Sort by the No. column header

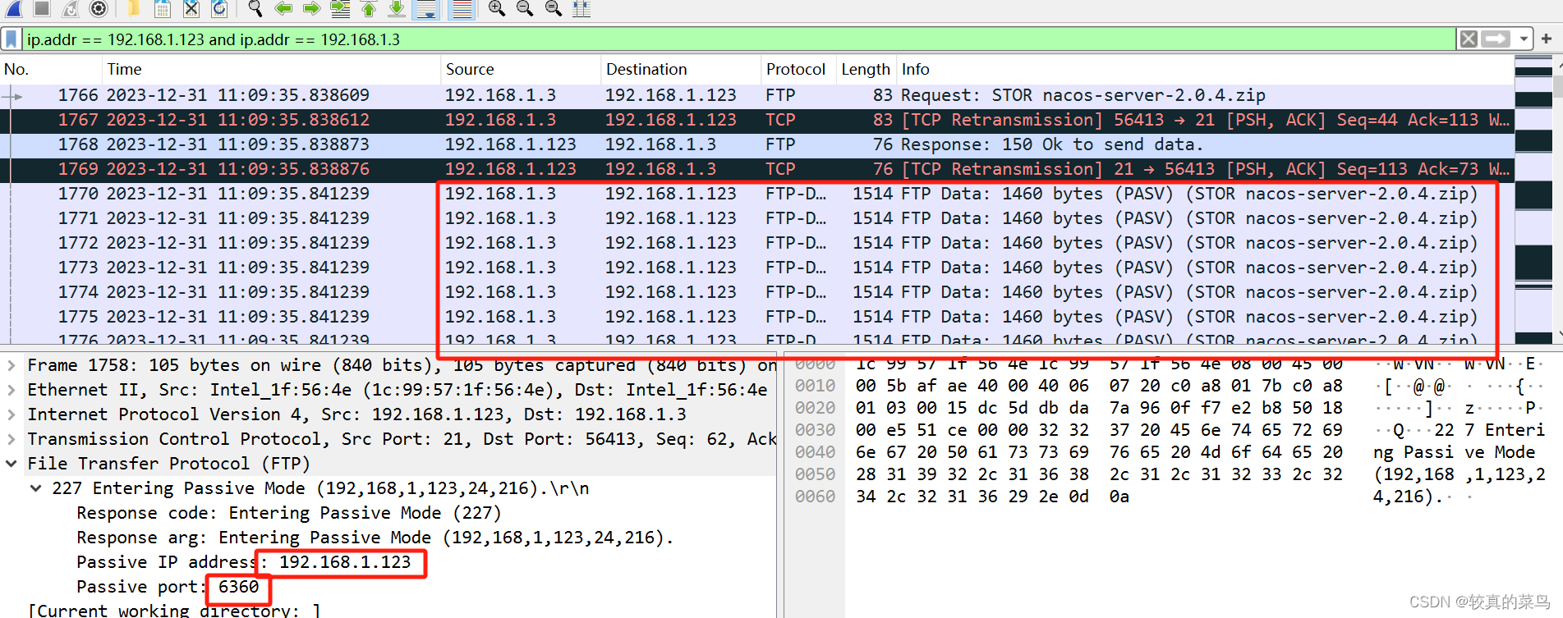tap(51, 69)
